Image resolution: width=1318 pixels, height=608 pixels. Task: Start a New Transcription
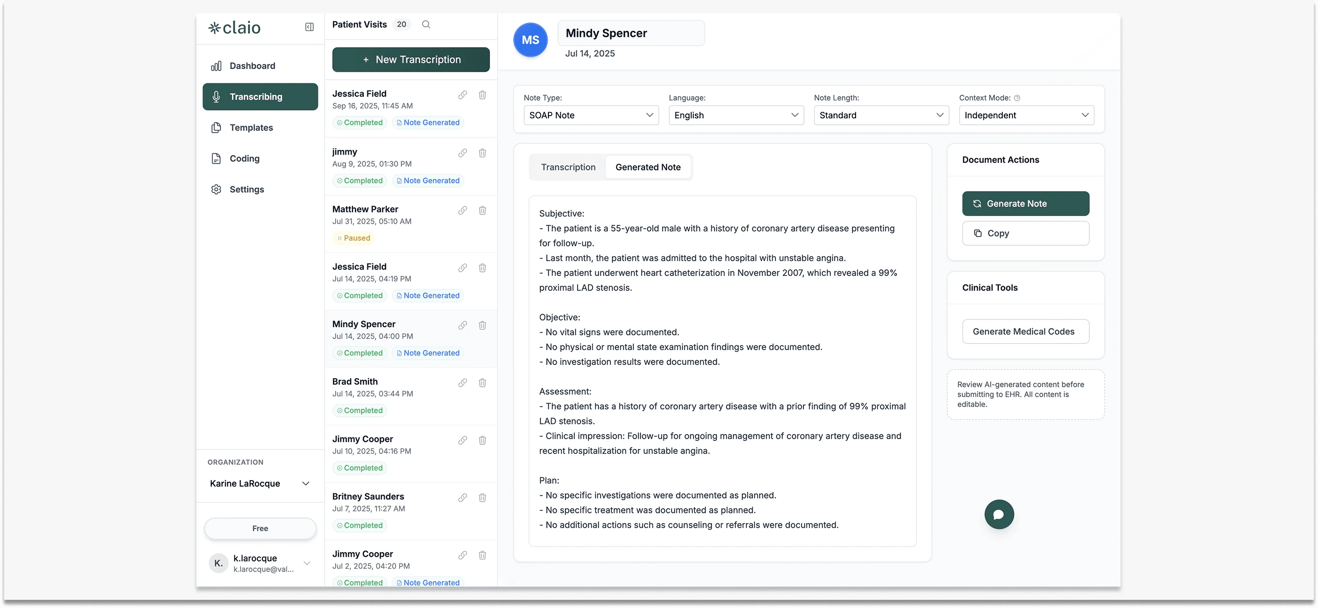click(x=411, y=60)
